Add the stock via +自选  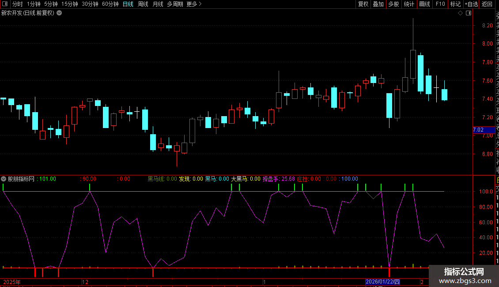click(x=471, y=4)
